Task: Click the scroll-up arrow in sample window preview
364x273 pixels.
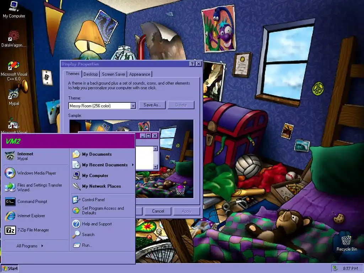Action: pos(156,149)
